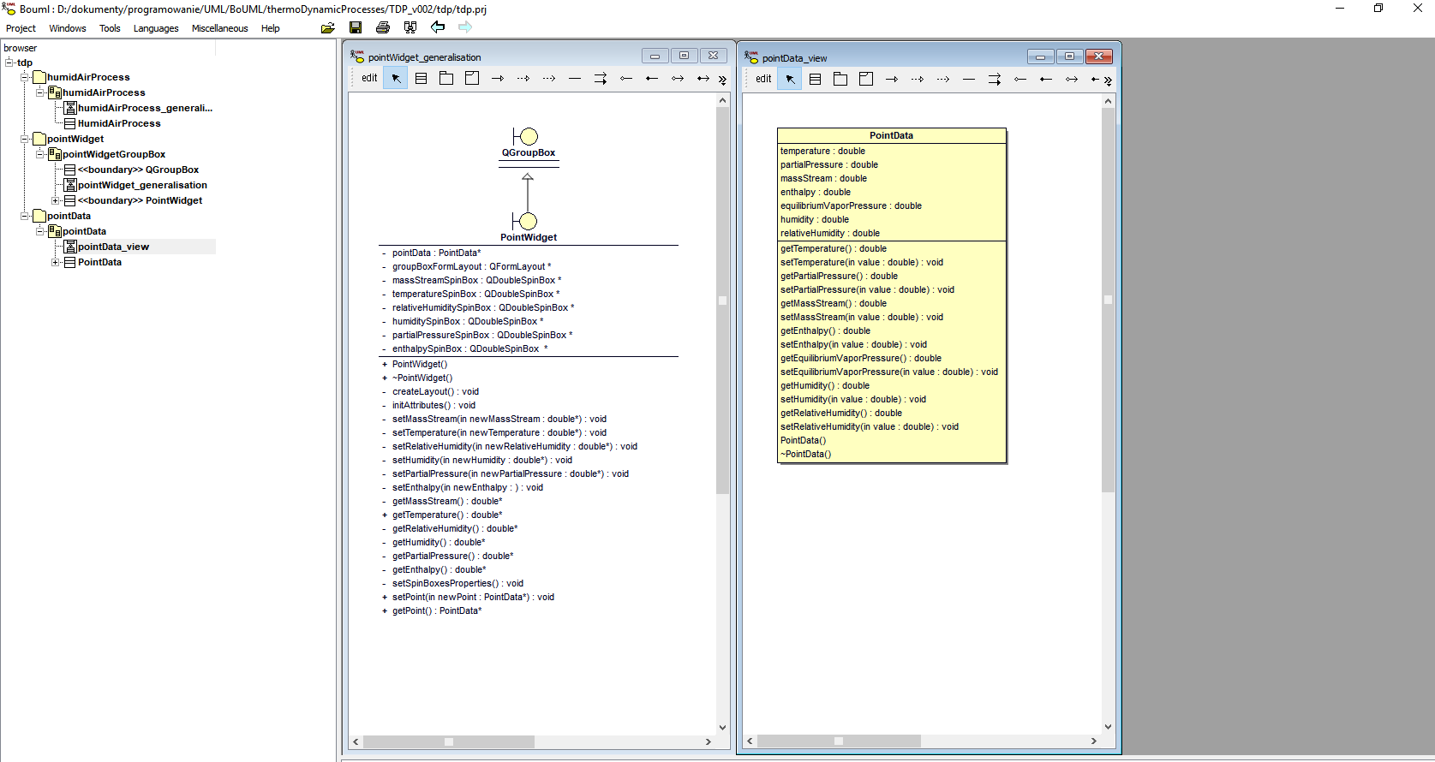Choose double-arrow directional tool in pointData_view
Viewport: 1435px width, 762px height.
[995, 80]
